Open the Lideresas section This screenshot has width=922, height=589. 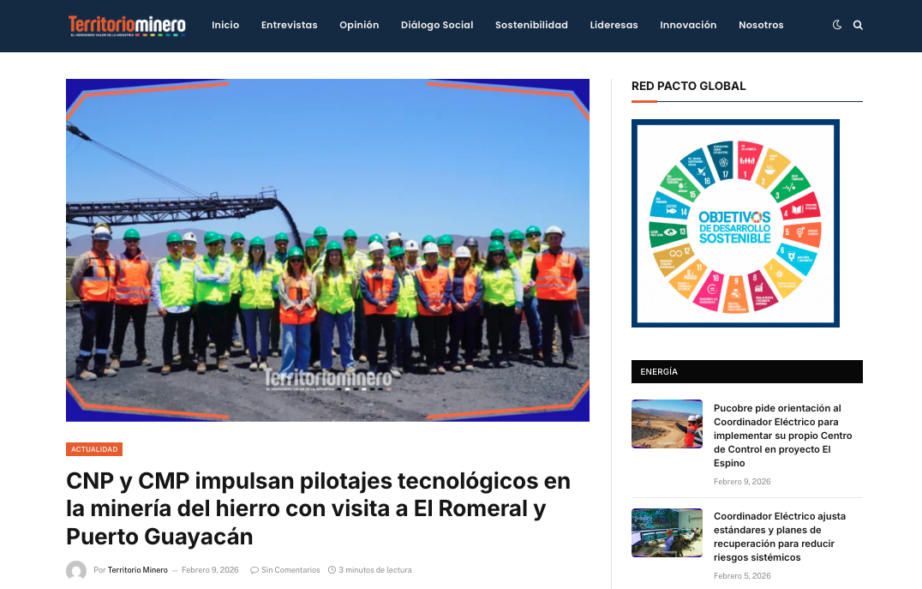click(614, 25)
